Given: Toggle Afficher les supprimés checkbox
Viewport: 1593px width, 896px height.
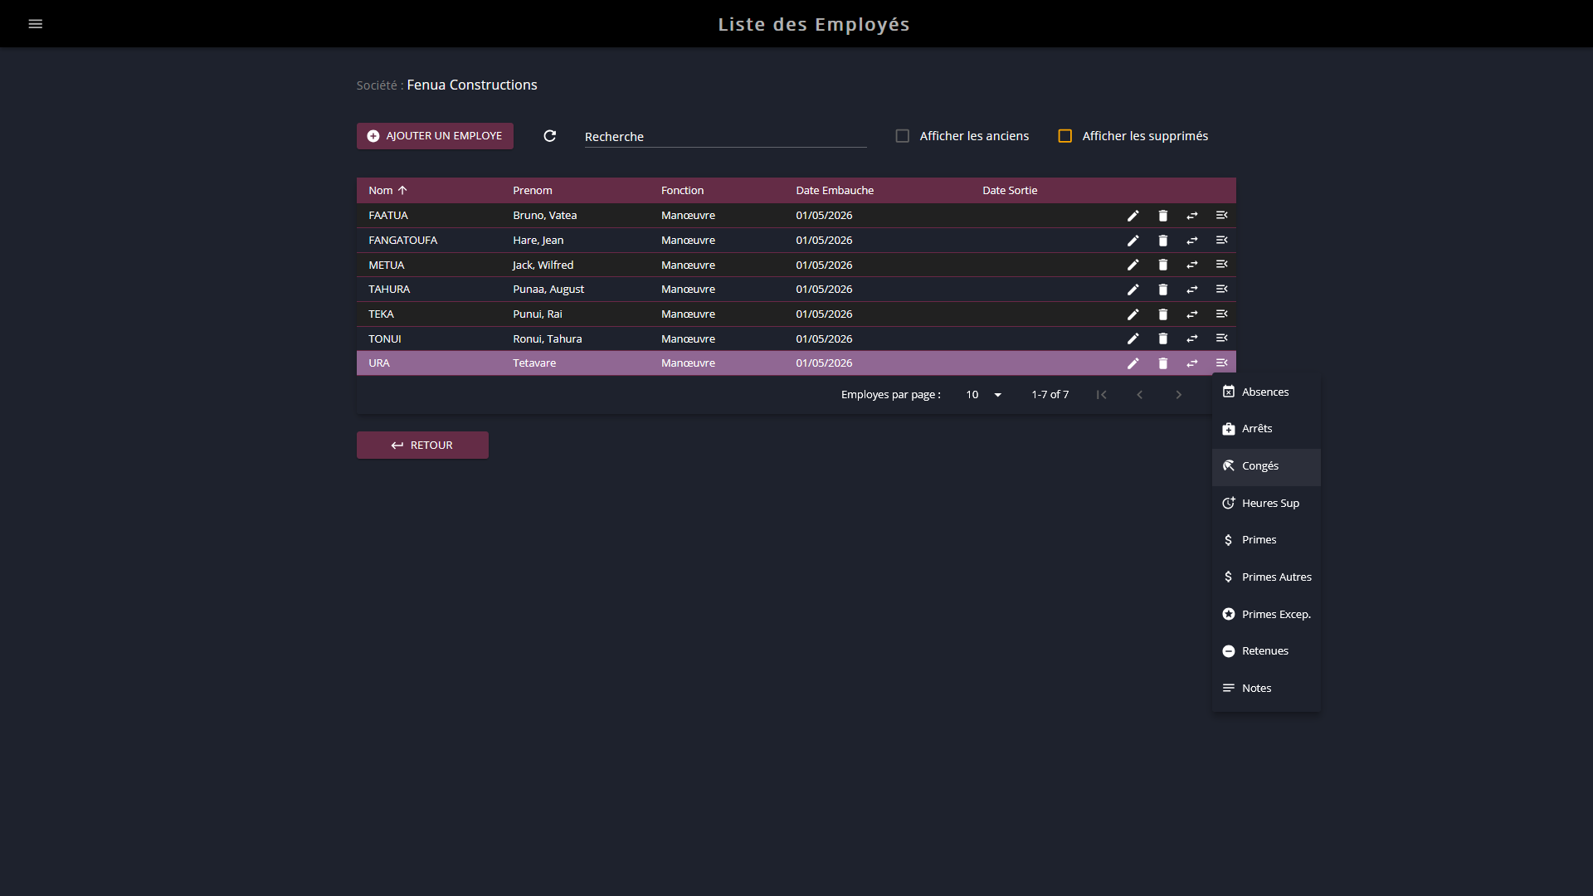Looking at the screenshot, I should tap(1065, 136).
